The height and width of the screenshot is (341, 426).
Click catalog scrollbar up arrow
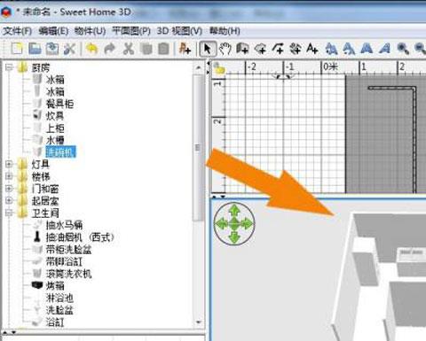point(199,67)
